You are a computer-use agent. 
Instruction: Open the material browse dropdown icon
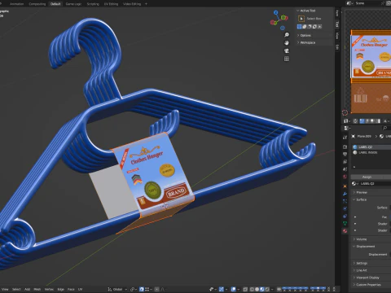pos(354,184)
